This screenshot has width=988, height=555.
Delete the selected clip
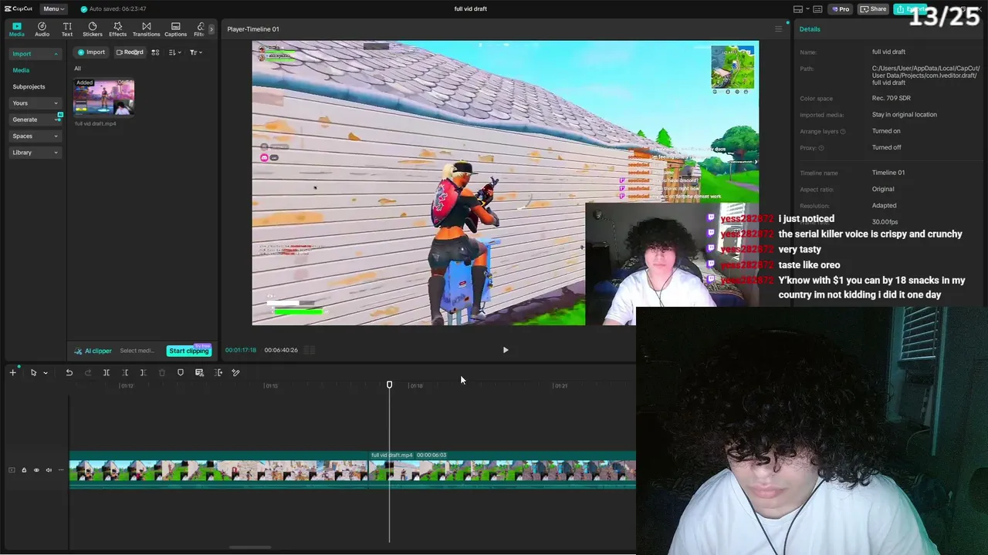[x=162, y=372]
